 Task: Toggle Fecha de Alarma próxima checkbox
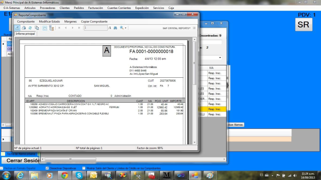point(3,154)
